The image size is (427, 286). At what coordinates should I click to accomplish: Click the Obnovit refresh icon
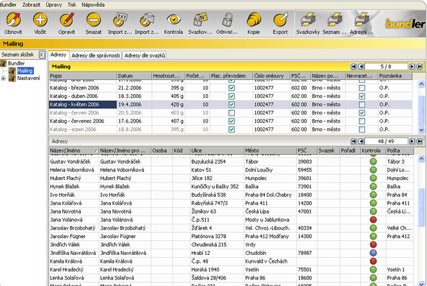pos(13,20)
